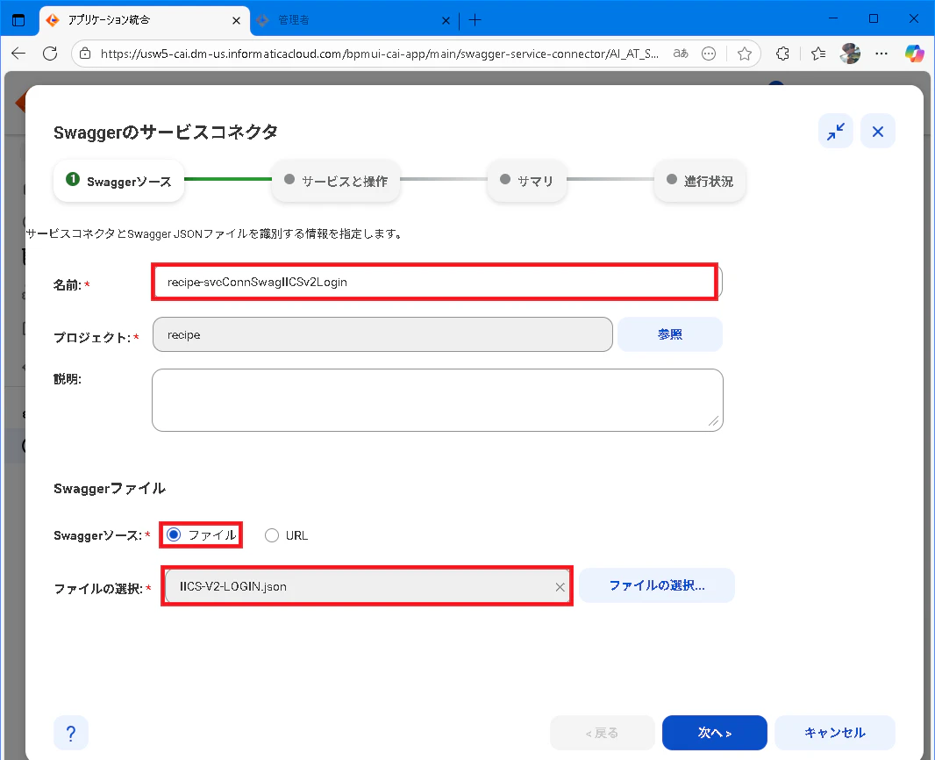Image resolution: width=935 pixels, height=760 pixels.
Task: Open the browser profile avatar
Action: pyautogui.click(x=850, y=54)
